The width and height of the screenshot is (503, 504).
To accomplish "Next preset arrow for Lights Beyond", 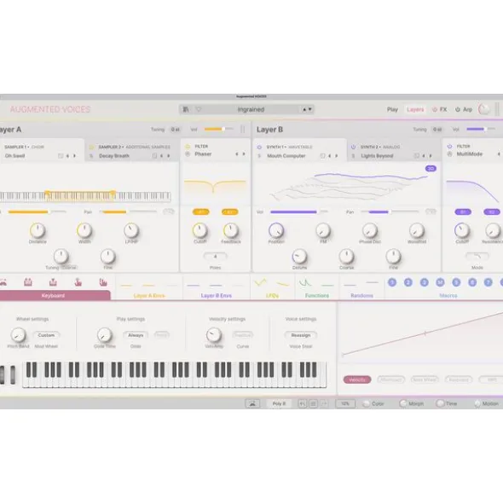I will click(x=431, y=156).
